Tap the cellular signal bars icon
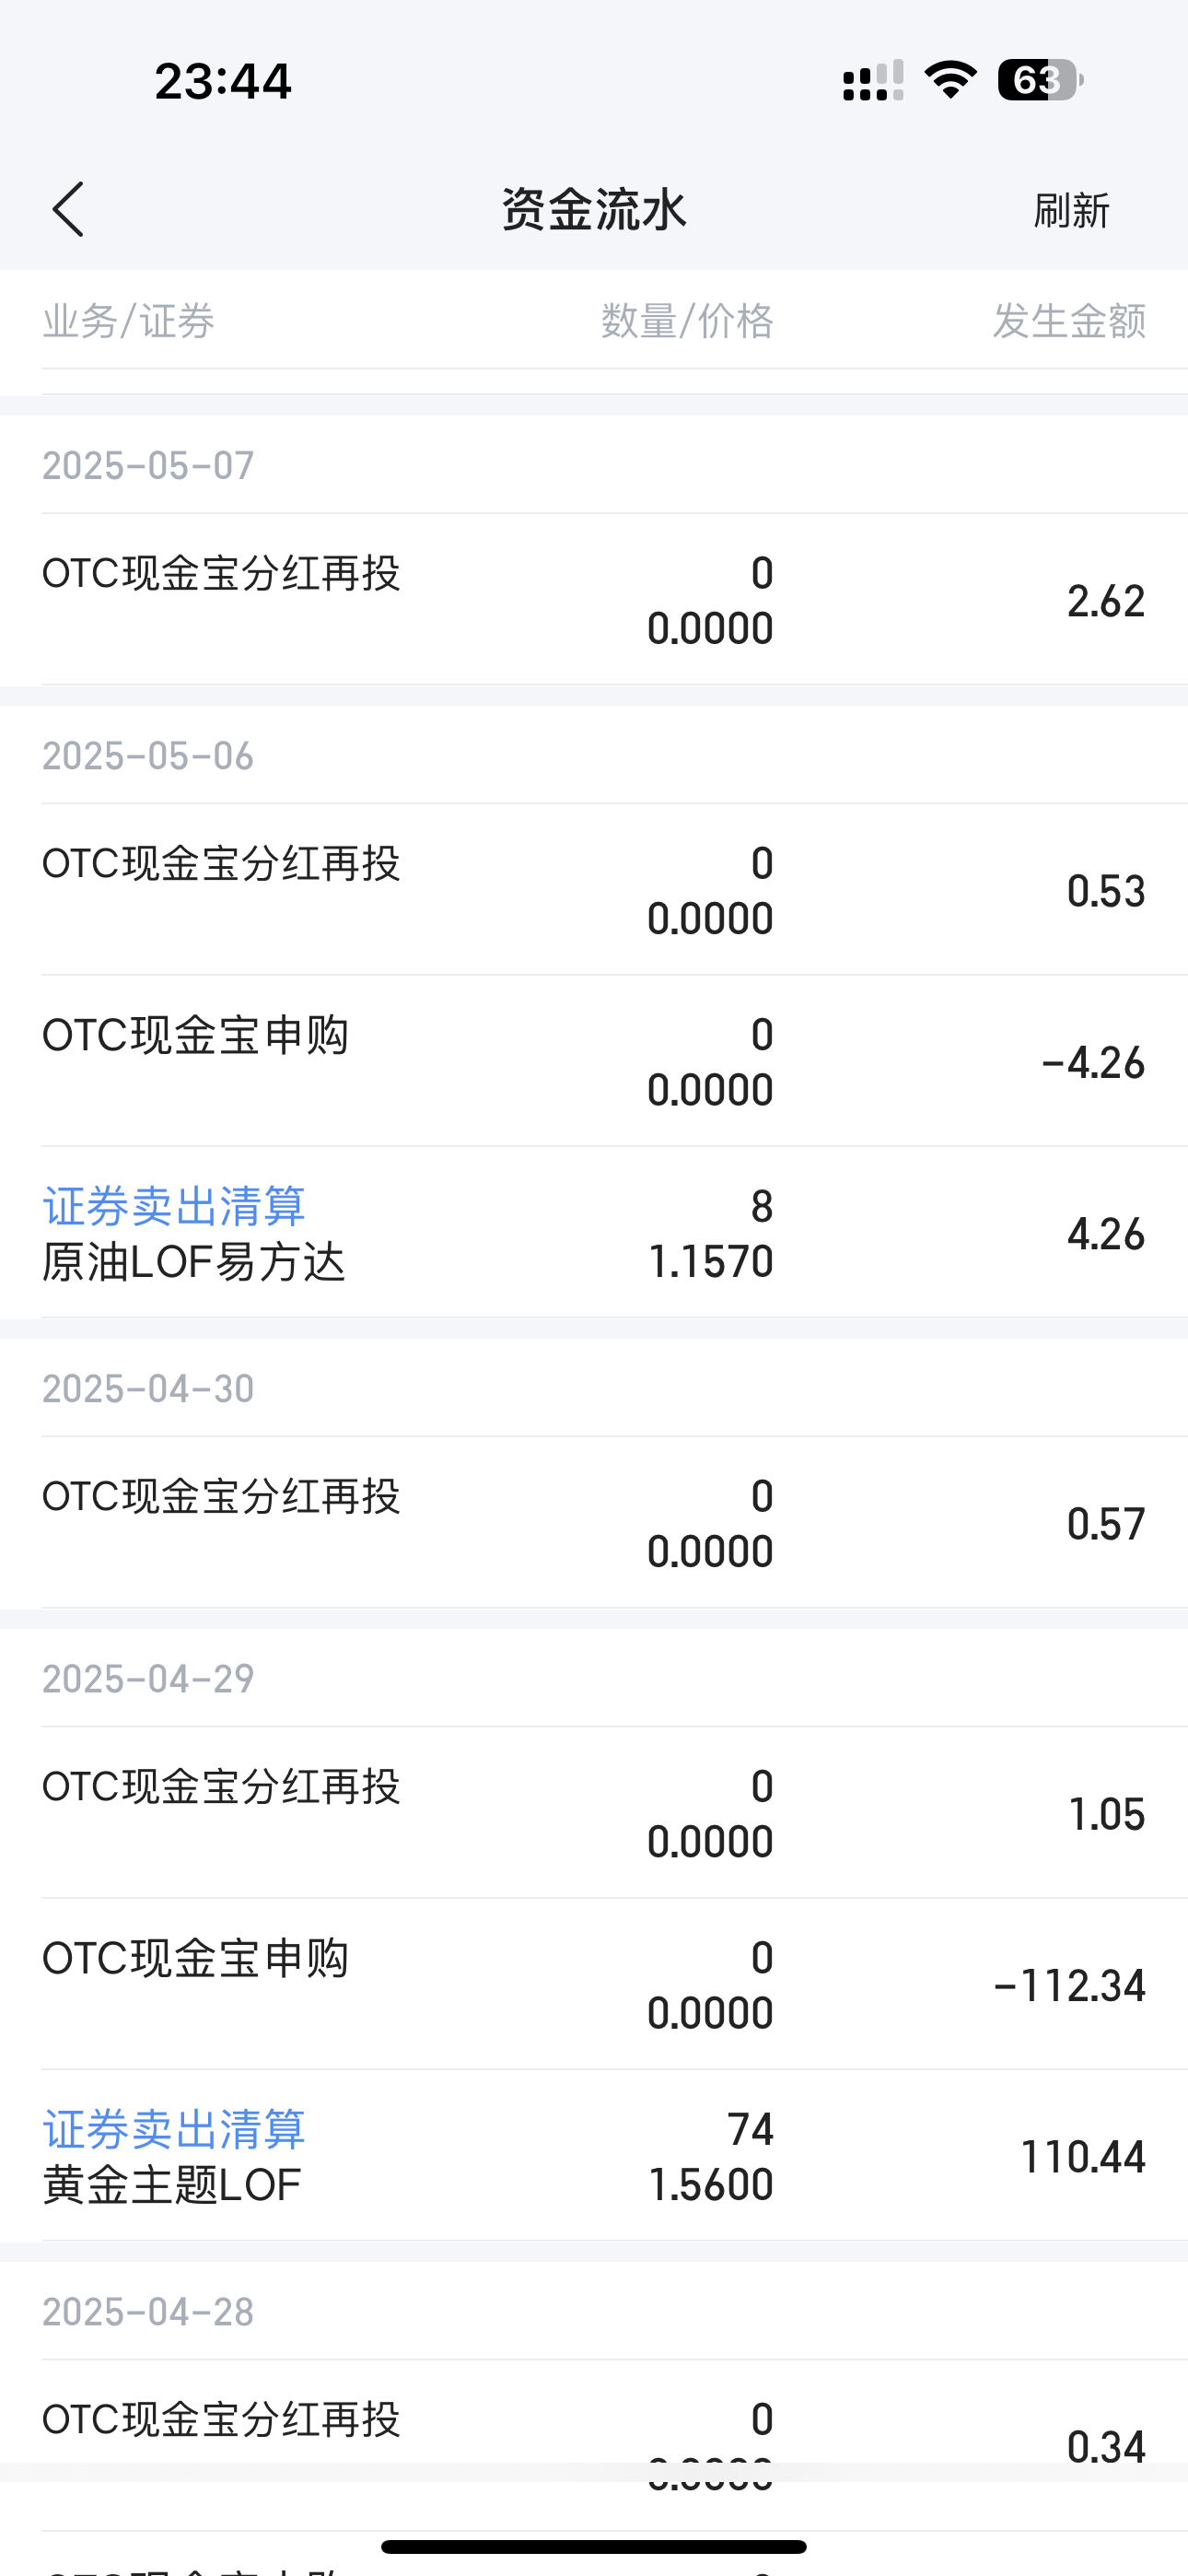1188x2576 pixels. (872, 81)
